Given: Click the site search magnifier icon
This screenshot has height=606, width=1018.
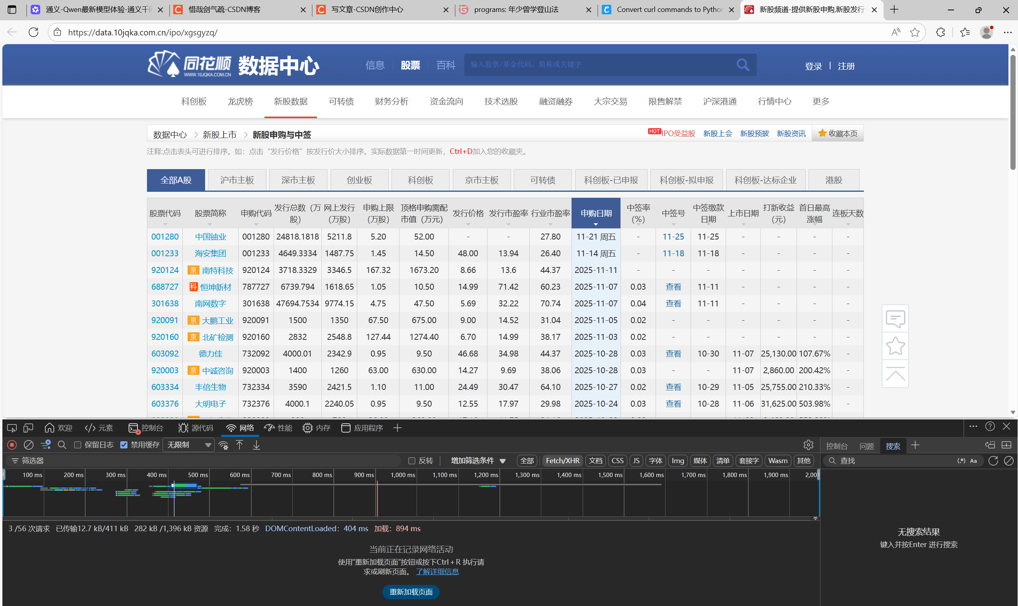Looking at the screenshot, I should 742,64.
